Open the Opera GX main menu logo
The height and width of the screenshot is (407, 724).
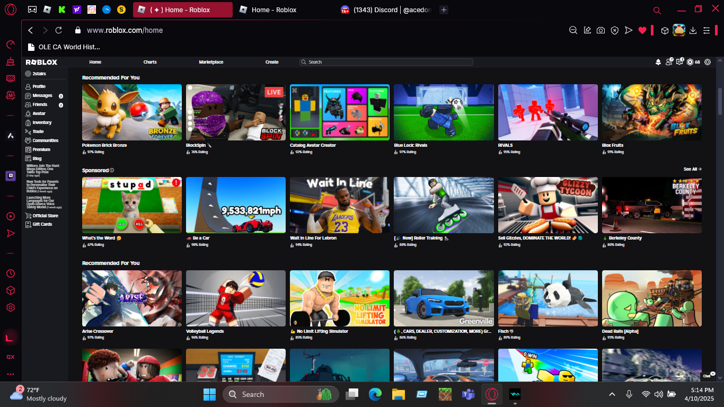coord(11,10)
